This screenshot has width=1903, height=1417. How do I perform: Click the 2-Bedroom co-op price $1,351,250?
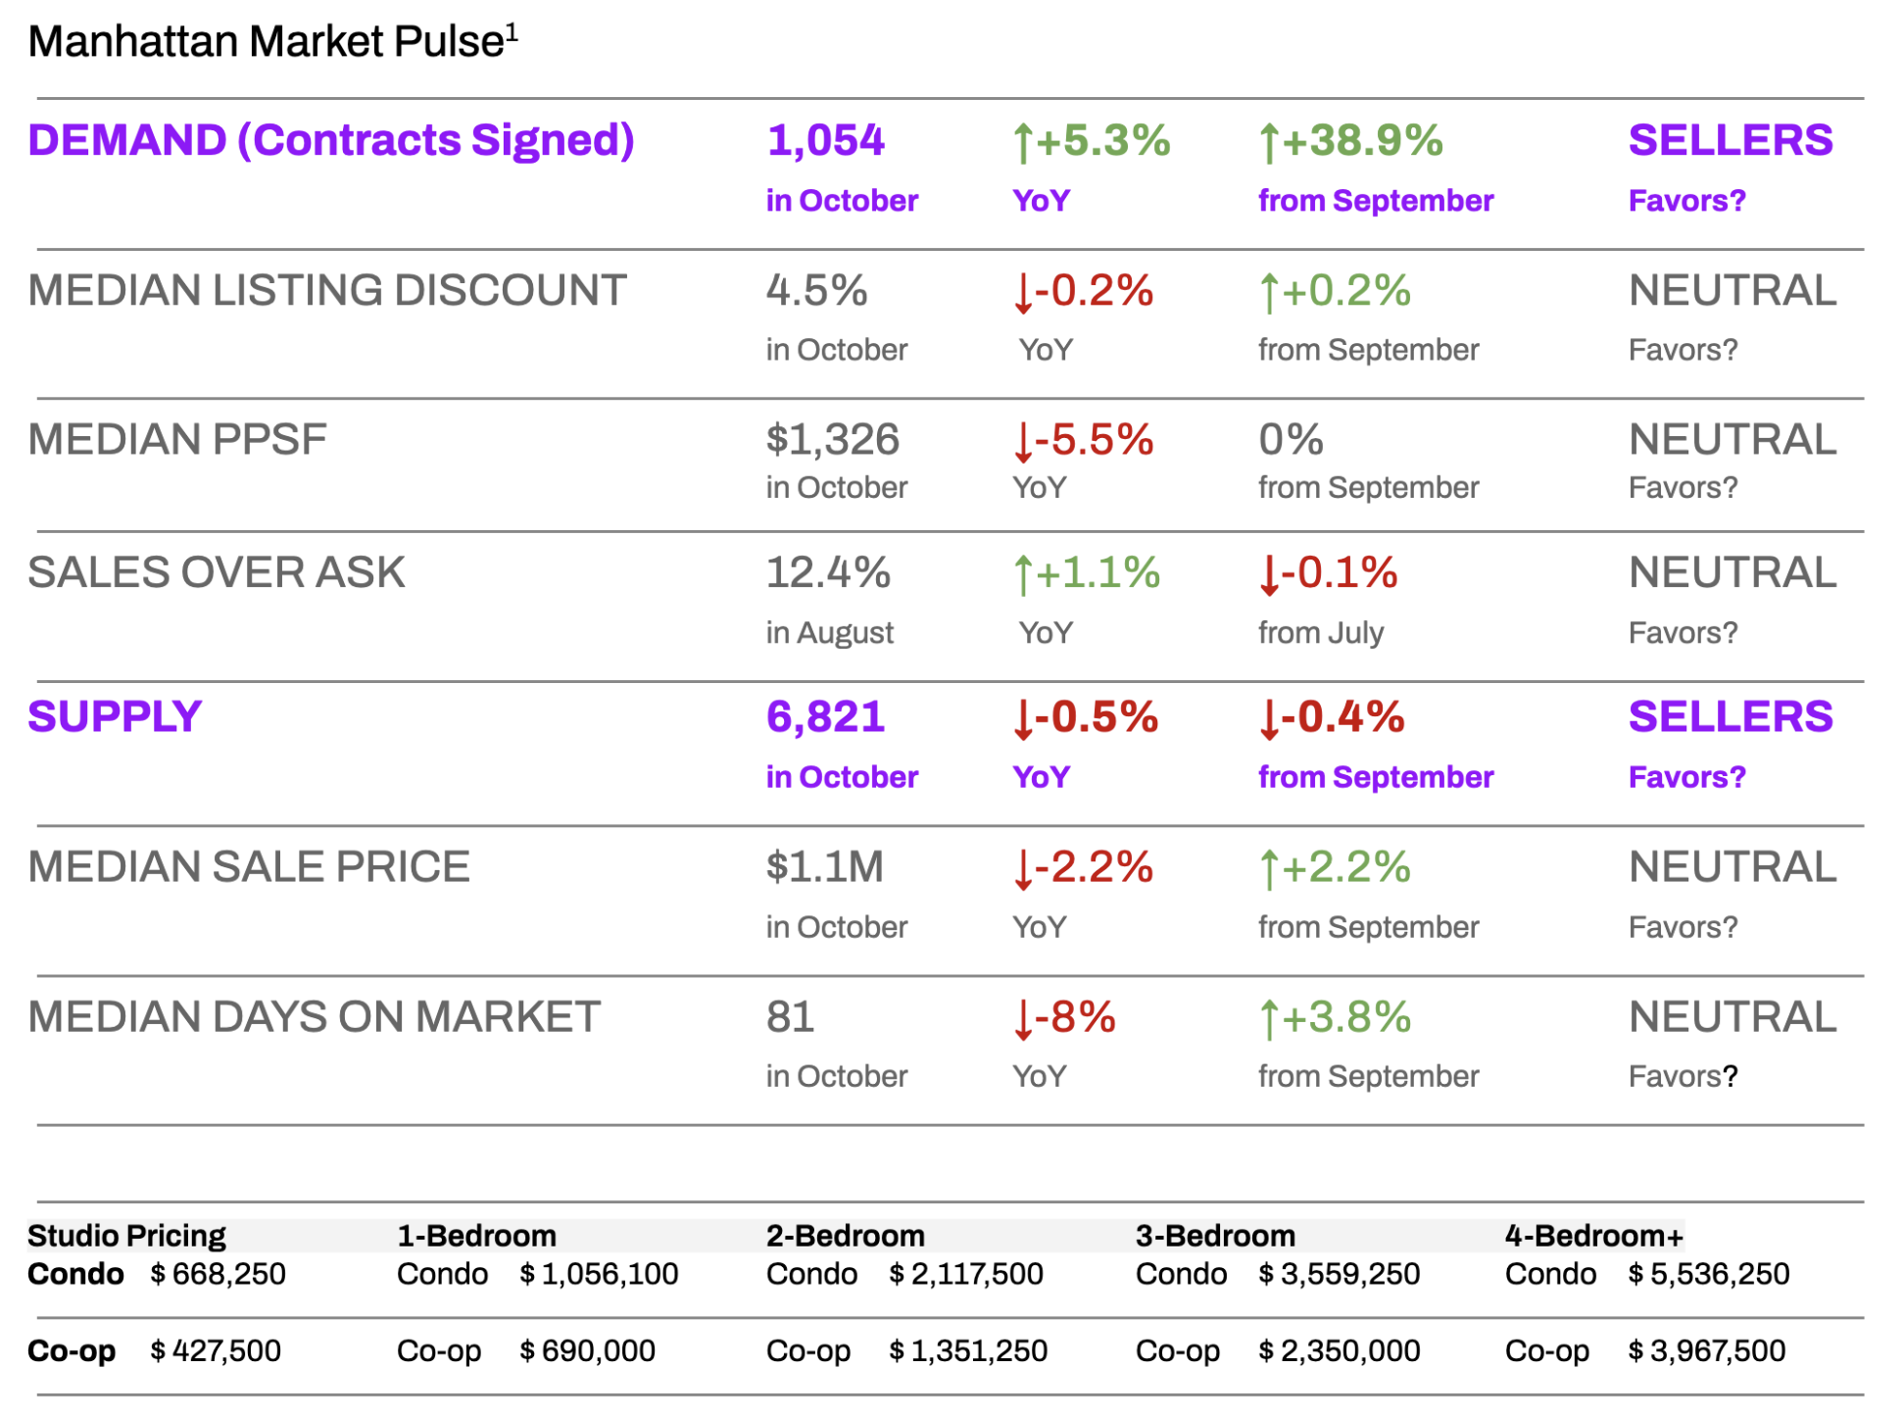968,1350
